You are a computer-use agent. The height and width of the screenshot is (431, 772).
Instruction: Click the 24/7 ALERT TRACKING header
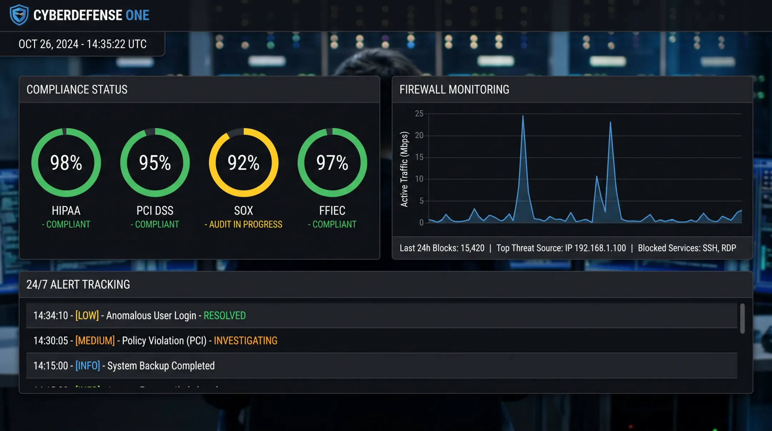point(386,284)
